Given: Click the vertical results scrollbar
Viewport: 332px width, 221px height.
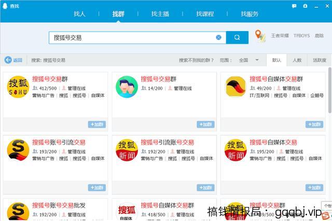Looking at the screenshot, I should pos(330,90).
